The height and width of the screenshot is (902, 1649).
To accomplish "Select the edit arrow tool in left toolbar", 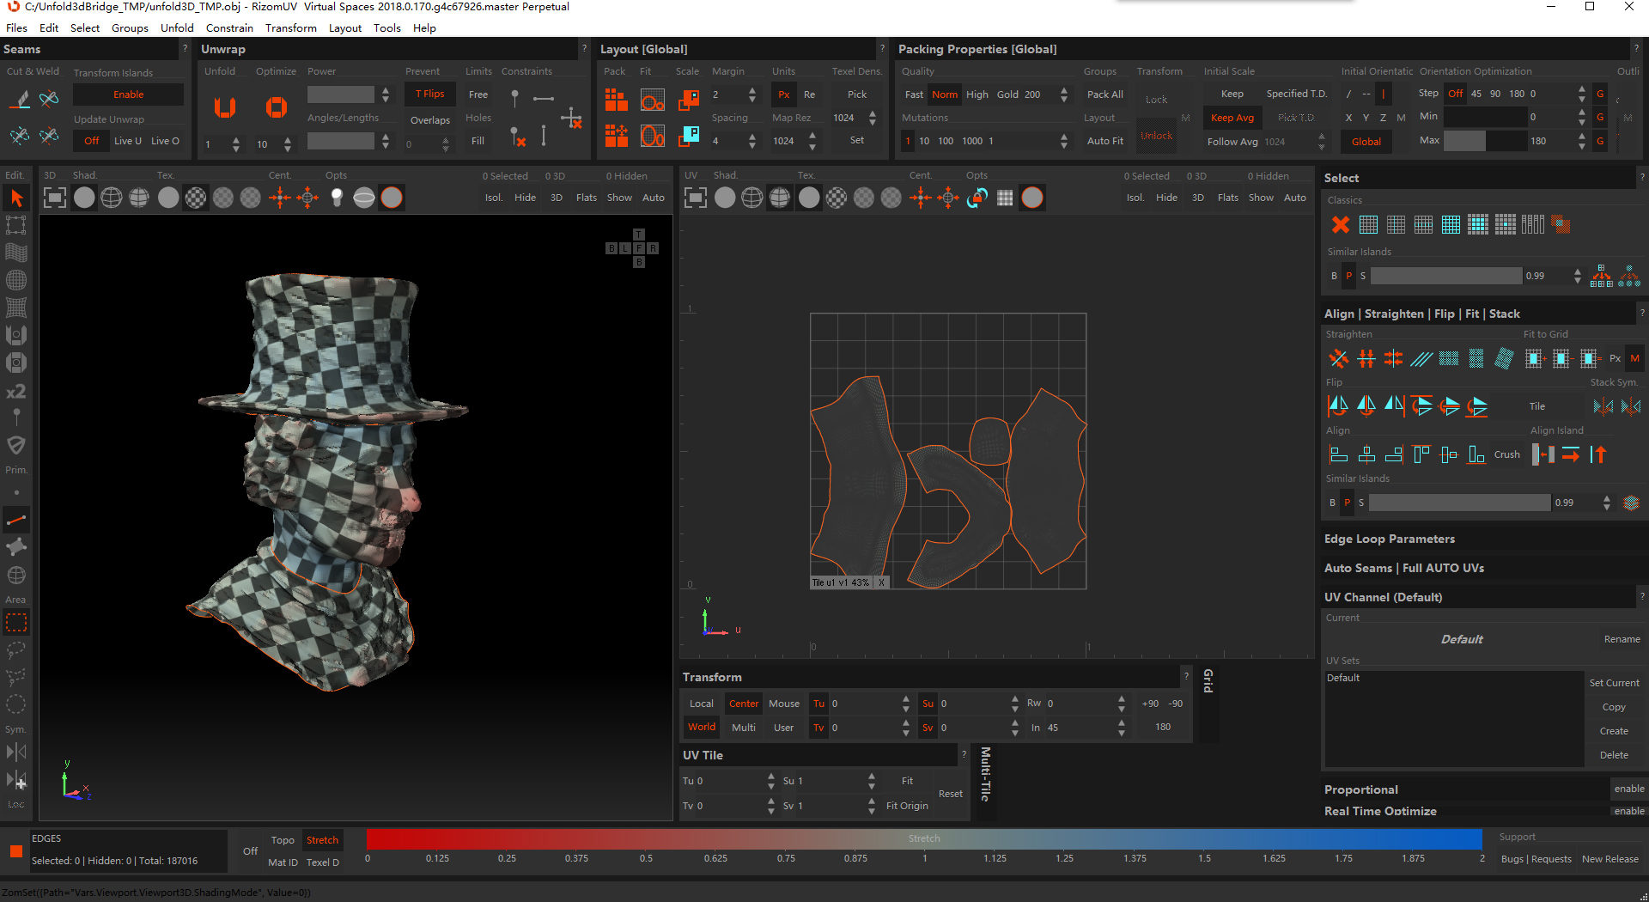I will [x=16, y=198].
